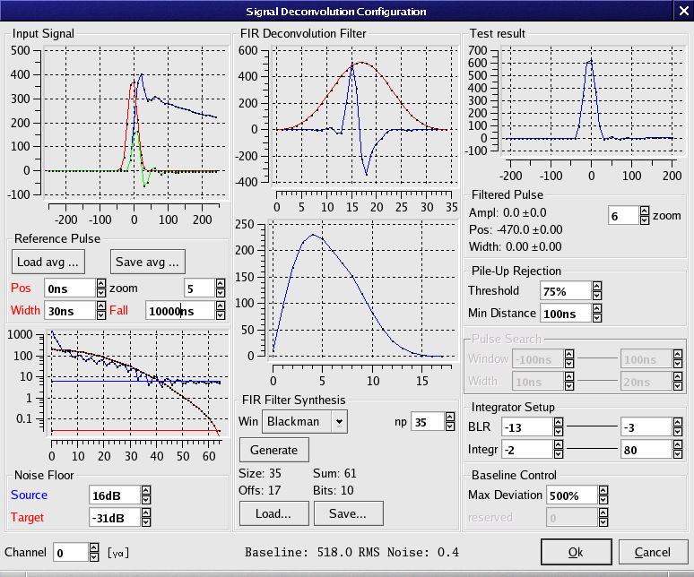Decrease the reference pulse Width value
Image resolution: width=694 pixels, height=577 pixels.
click(101, 315)
